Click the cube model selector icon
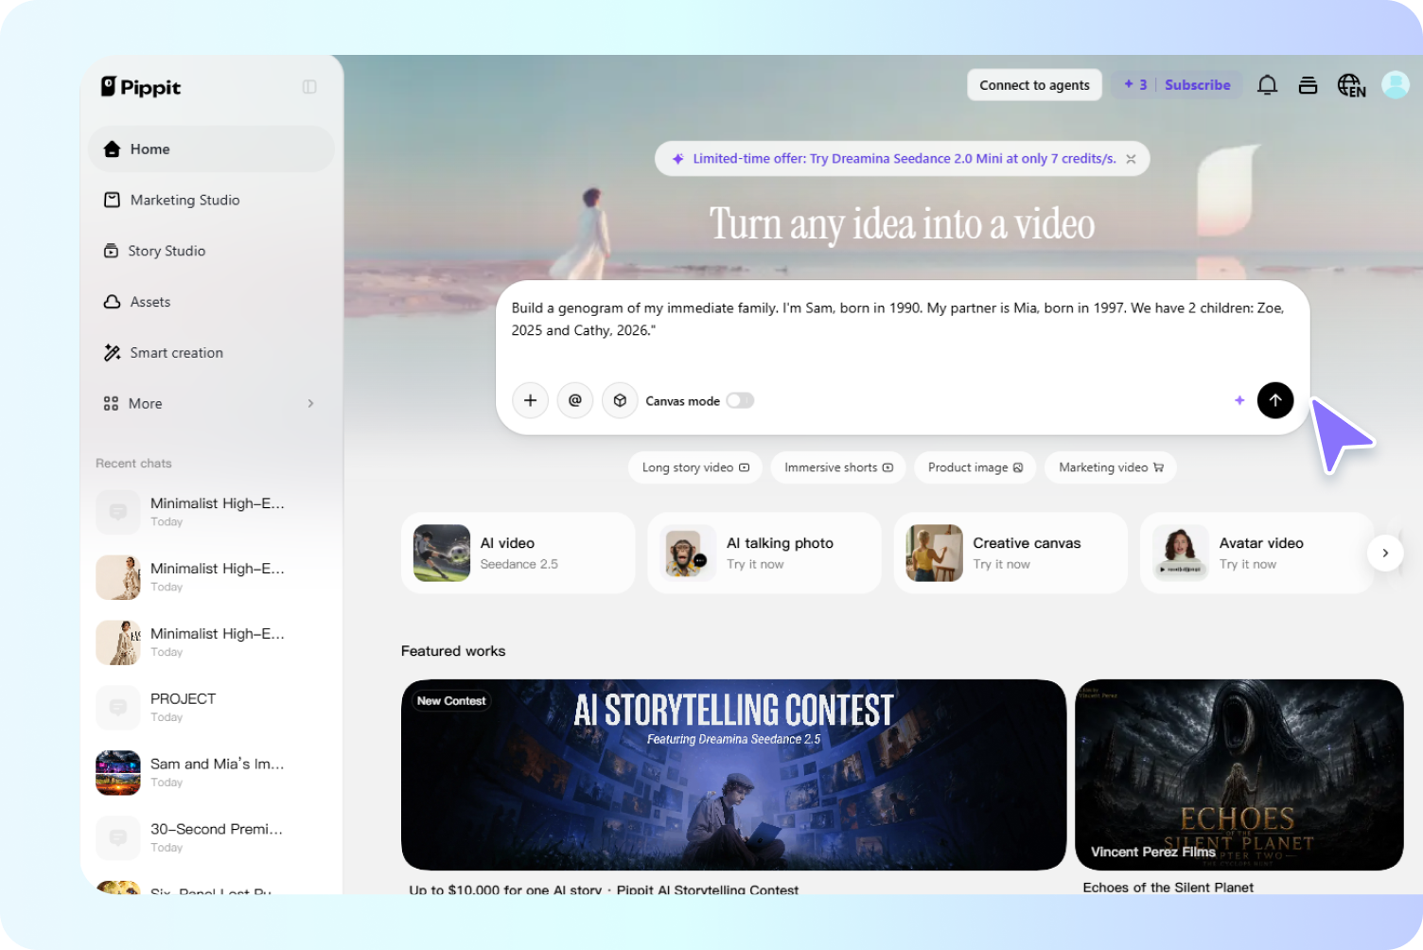 [x=620, y=400]
